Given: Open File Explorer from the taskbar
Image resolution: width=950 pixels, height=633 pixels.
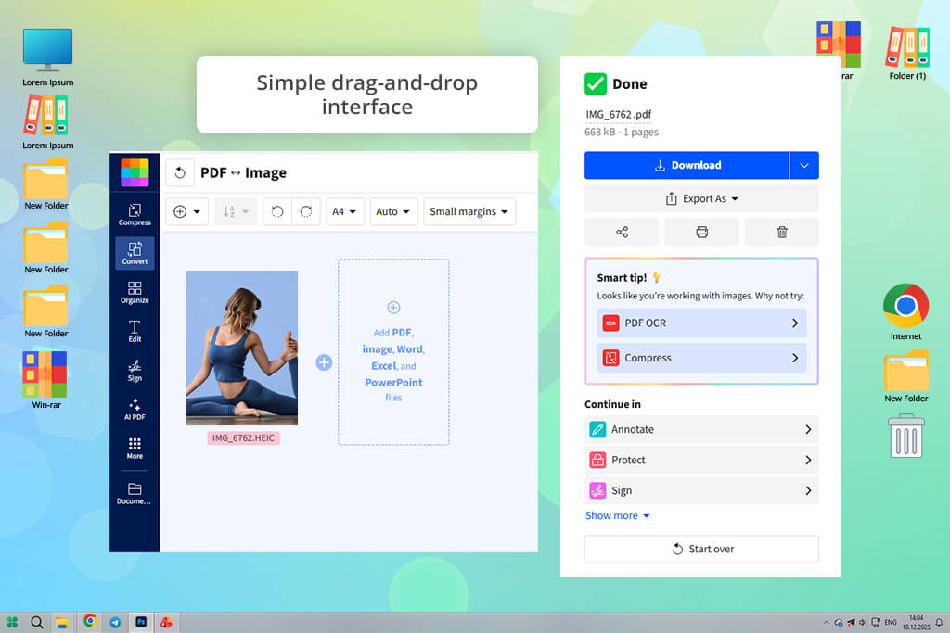Looking at the screenshot, I should (62, 622).
